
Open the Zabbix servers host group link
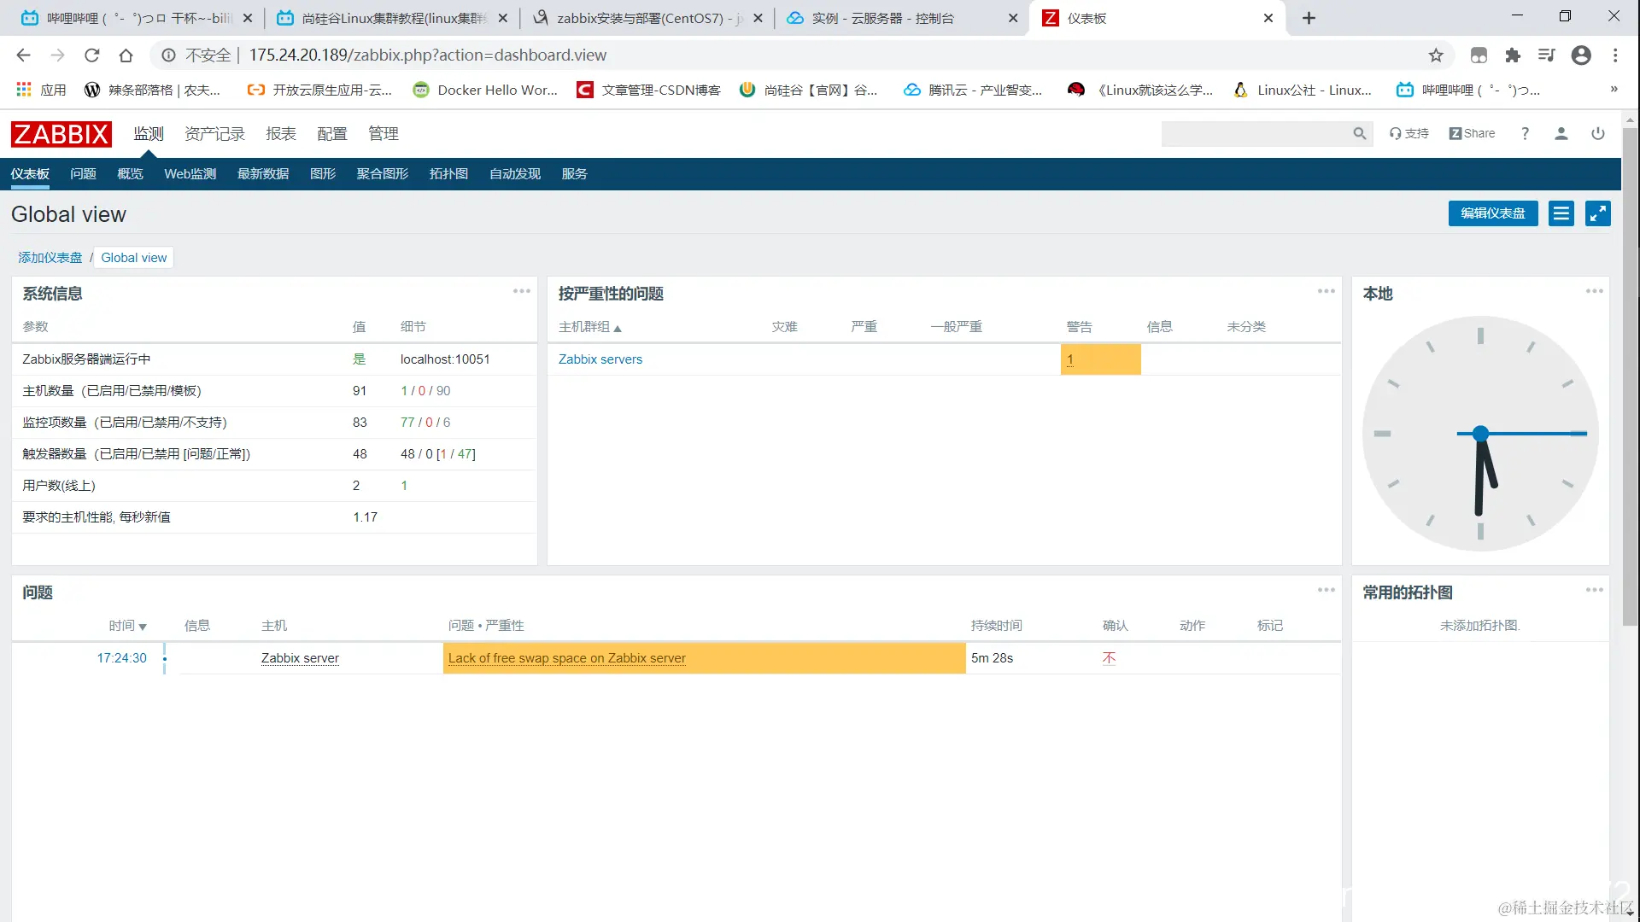click(x=600, y=359)
